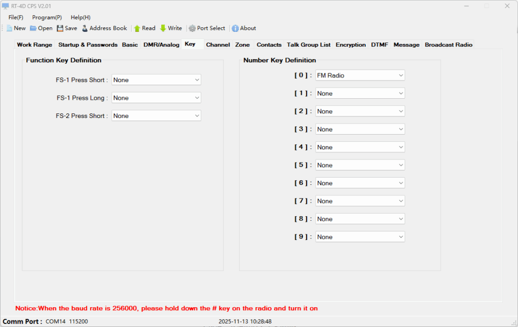Viewport: 518px width, 327px height.
Task: Open the FS-2 Press Short dropdown
Action: (156, 116)
